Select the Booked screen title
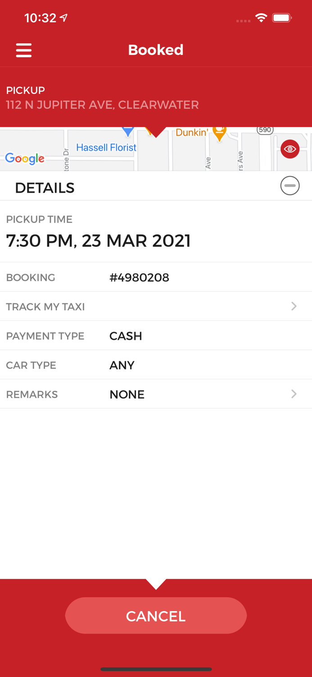 pyautogui.click(x=156, y=50)
